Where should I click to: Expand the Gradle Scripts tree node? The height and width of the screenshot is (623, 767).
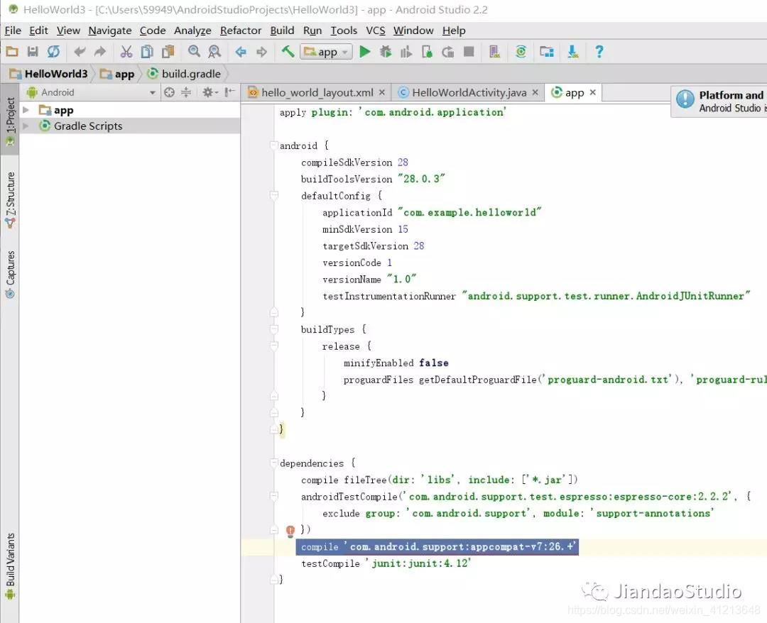pos(26,126)
